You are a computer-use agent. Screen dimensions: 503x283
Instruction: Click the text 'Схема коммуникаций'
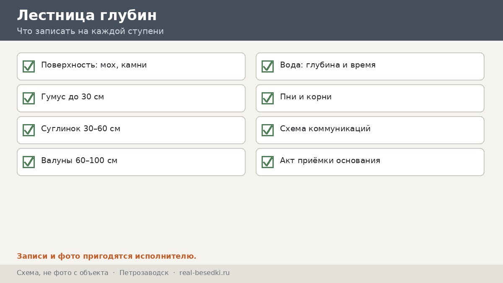pyautogui.click(x=325, y=129)
